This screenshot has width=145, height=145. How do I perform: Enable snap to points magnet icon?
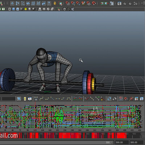(x=78, y=3)
